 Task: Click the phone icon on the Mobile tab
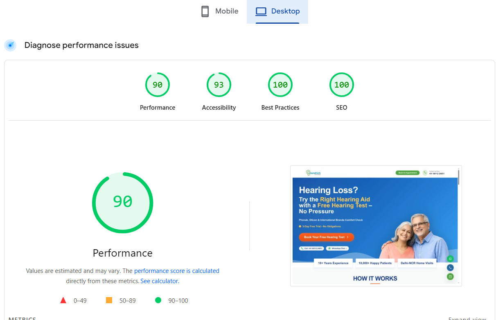pos(205,11)
